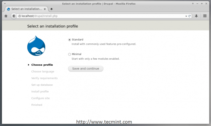The height and width of the screenshot is (126, 211).
Task: Click the title bar up-arrow shade button
Action: click(193, 4)
